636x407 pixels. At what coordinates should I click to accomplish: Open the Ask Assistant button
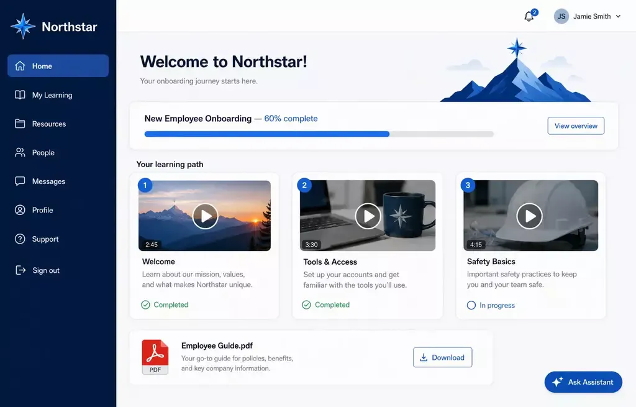[583, 382]
